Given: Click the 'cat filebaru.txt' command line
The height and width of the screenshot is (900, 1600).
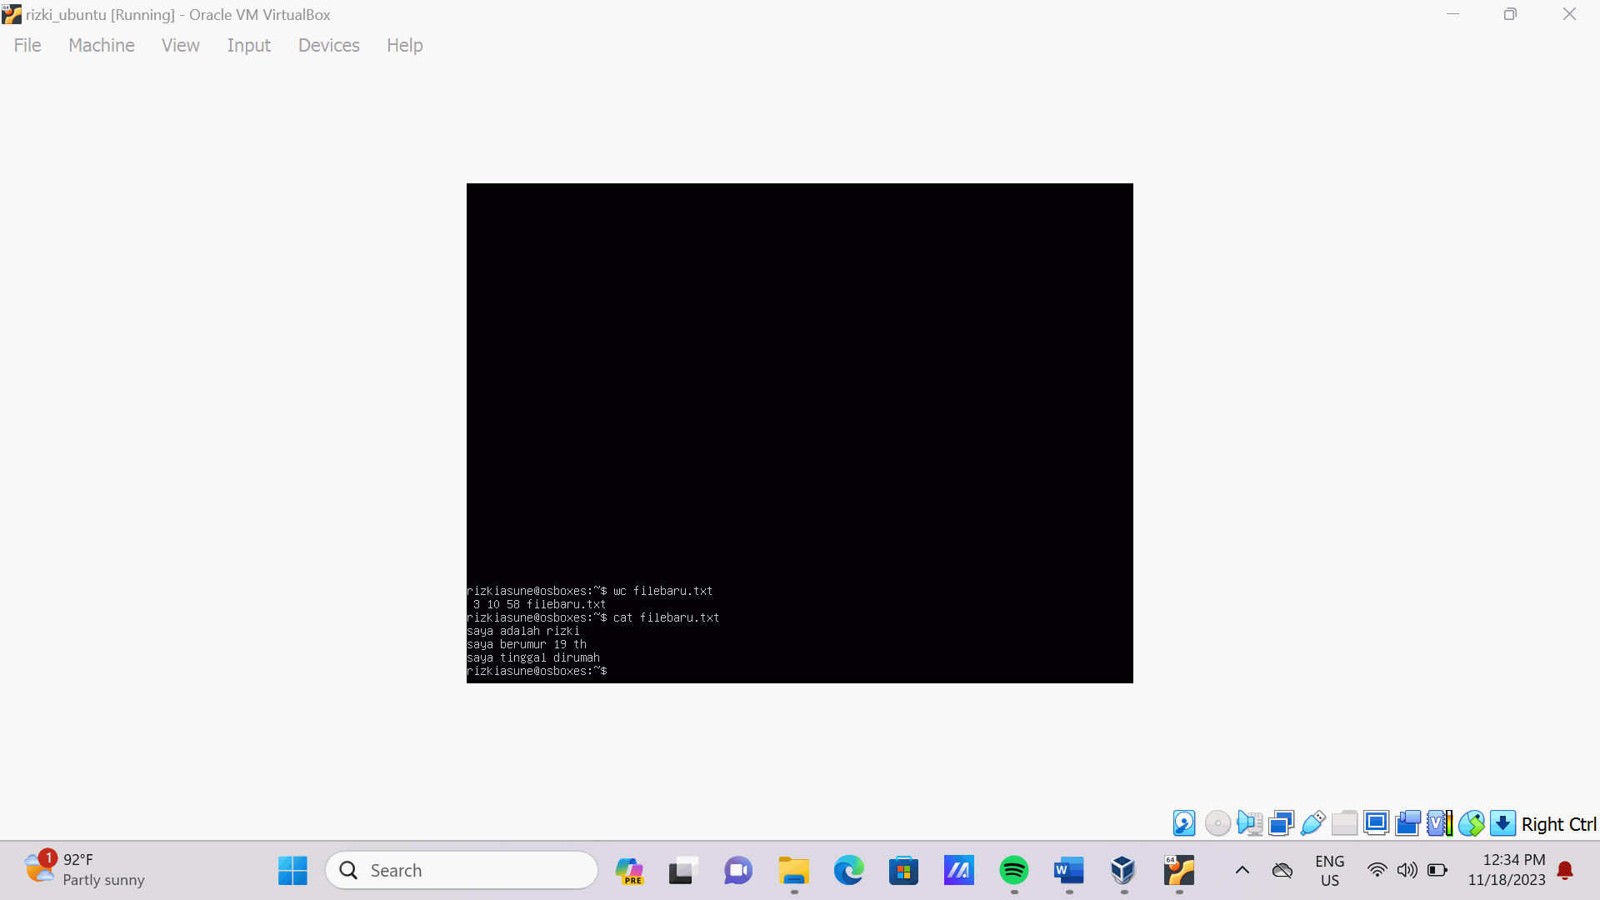Looking at the screenshot, I should [x=593, y=617].
